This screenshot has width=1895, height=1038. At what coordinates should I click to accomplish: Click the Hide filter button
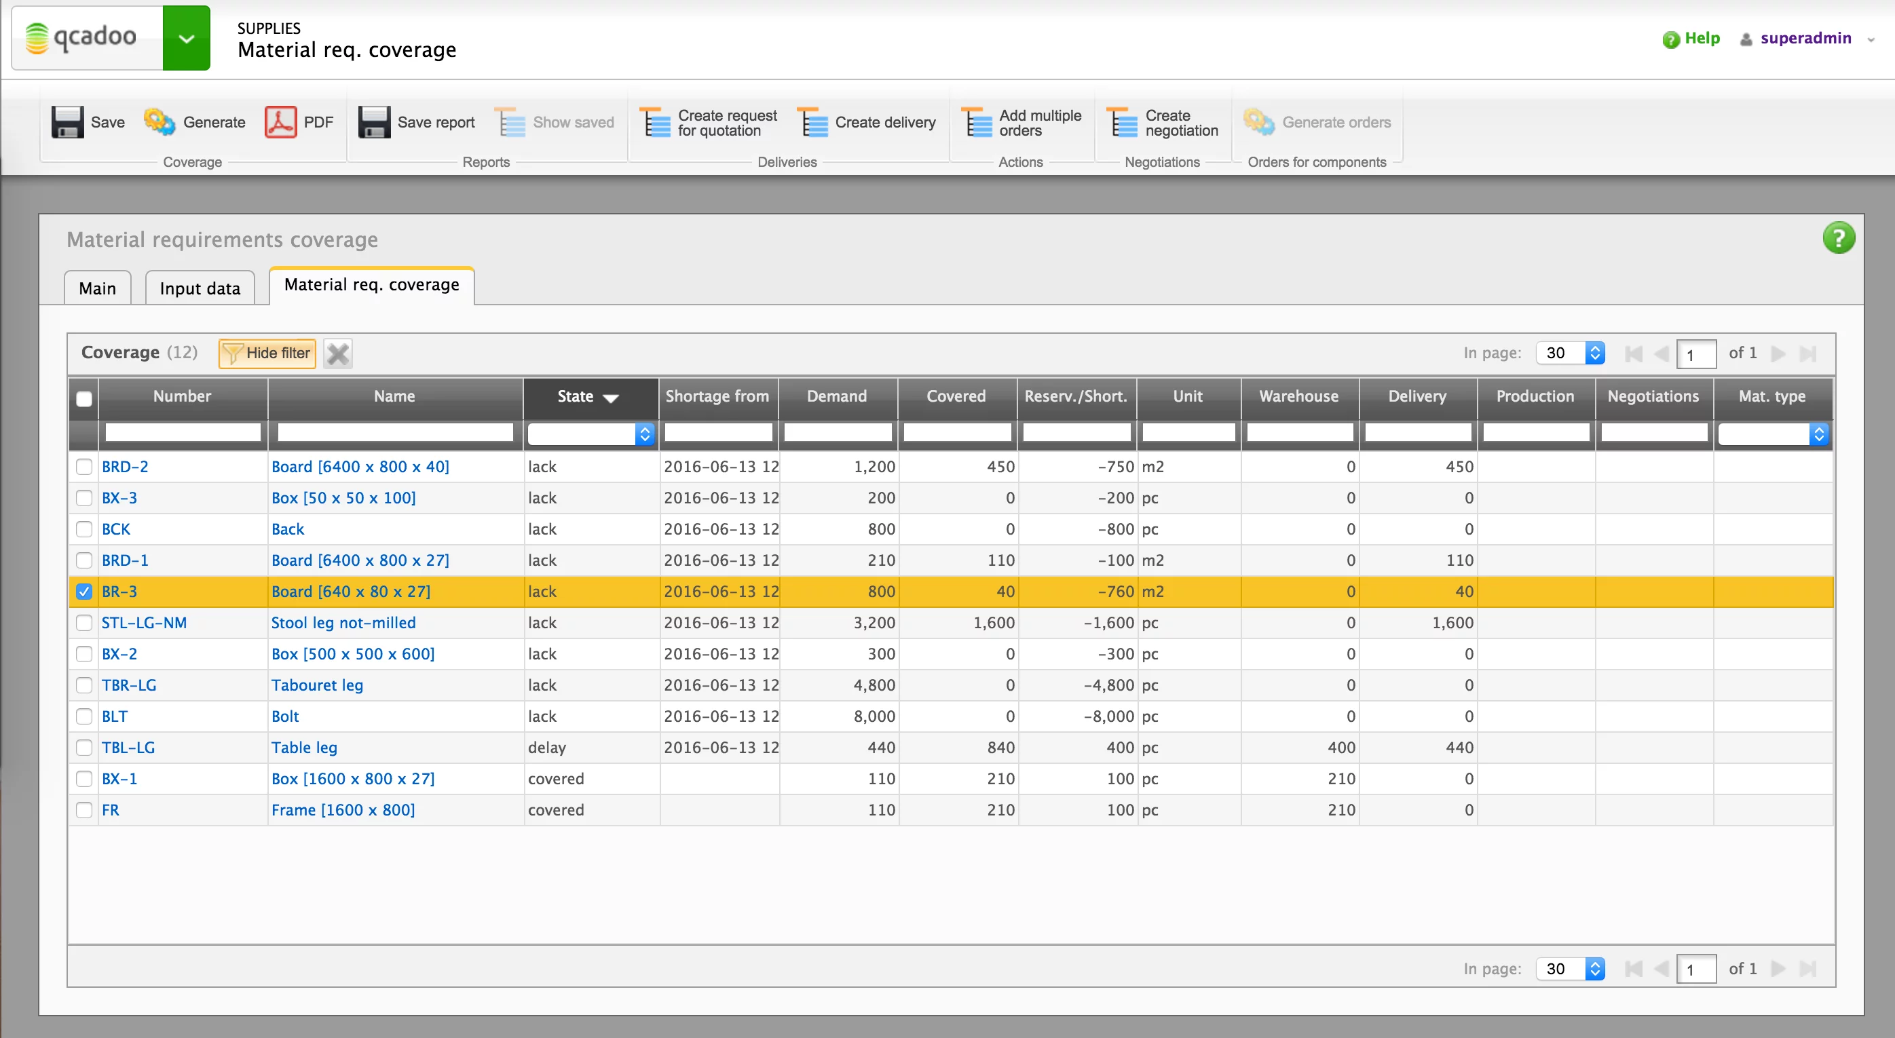267,353
